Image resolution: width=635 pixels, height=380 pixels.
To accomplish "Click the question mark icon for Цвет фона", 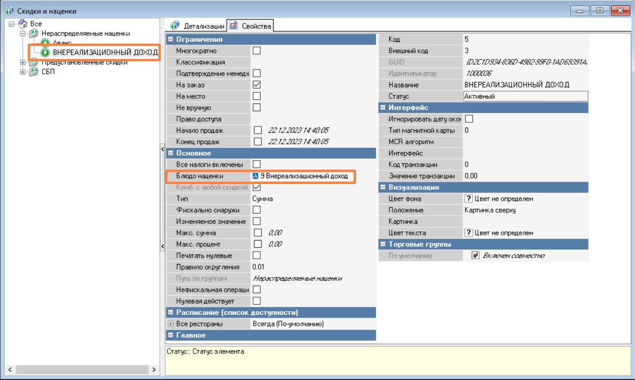I will click(469, 198).
